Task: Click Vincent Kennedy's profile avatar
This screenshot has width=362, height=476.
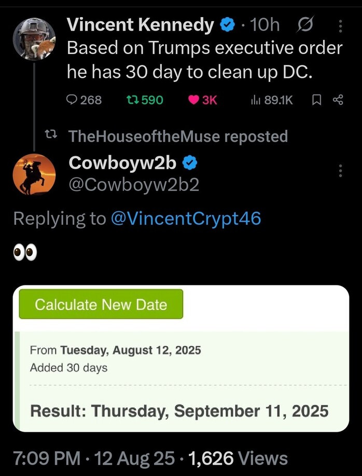Action: [34, 38]
